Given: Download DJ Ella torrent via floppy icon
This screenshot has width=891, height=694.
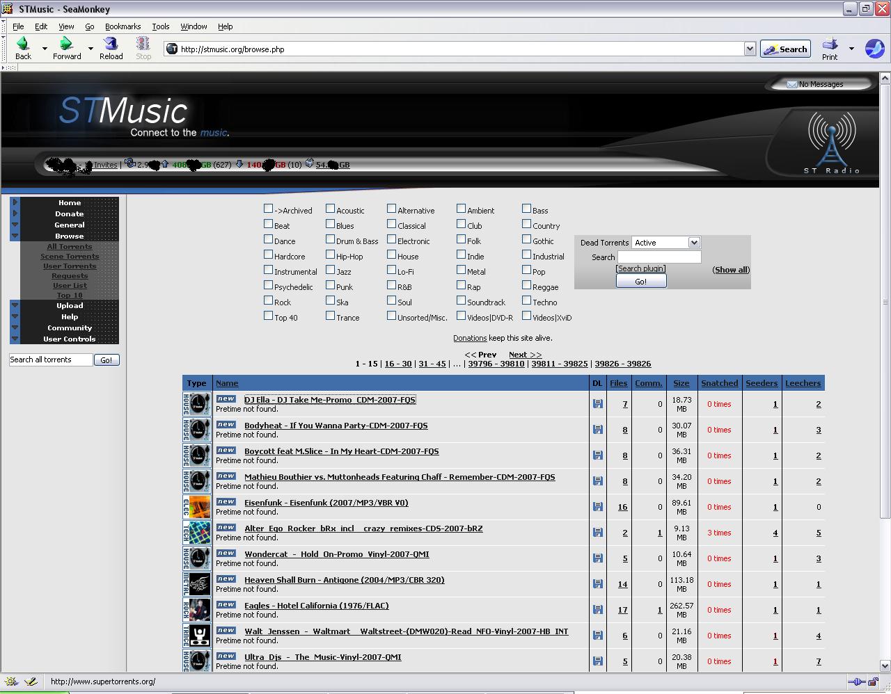Looking at the screenshot, I should click(597, 403).
